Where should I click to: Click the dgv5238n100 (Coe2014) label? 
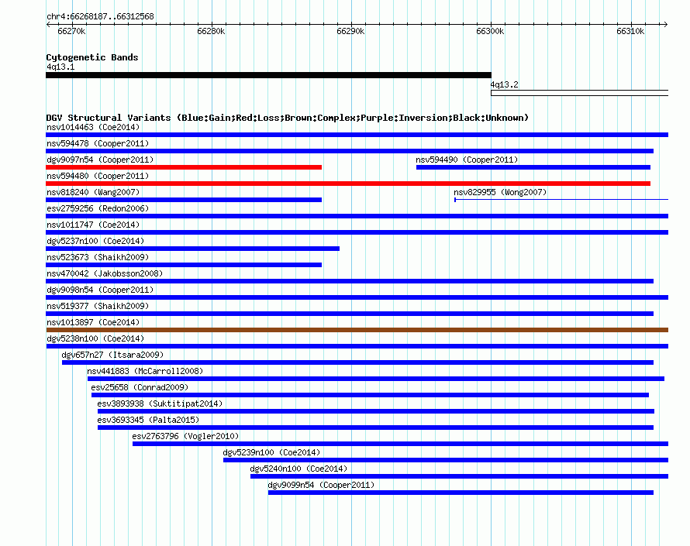point(95,338)
